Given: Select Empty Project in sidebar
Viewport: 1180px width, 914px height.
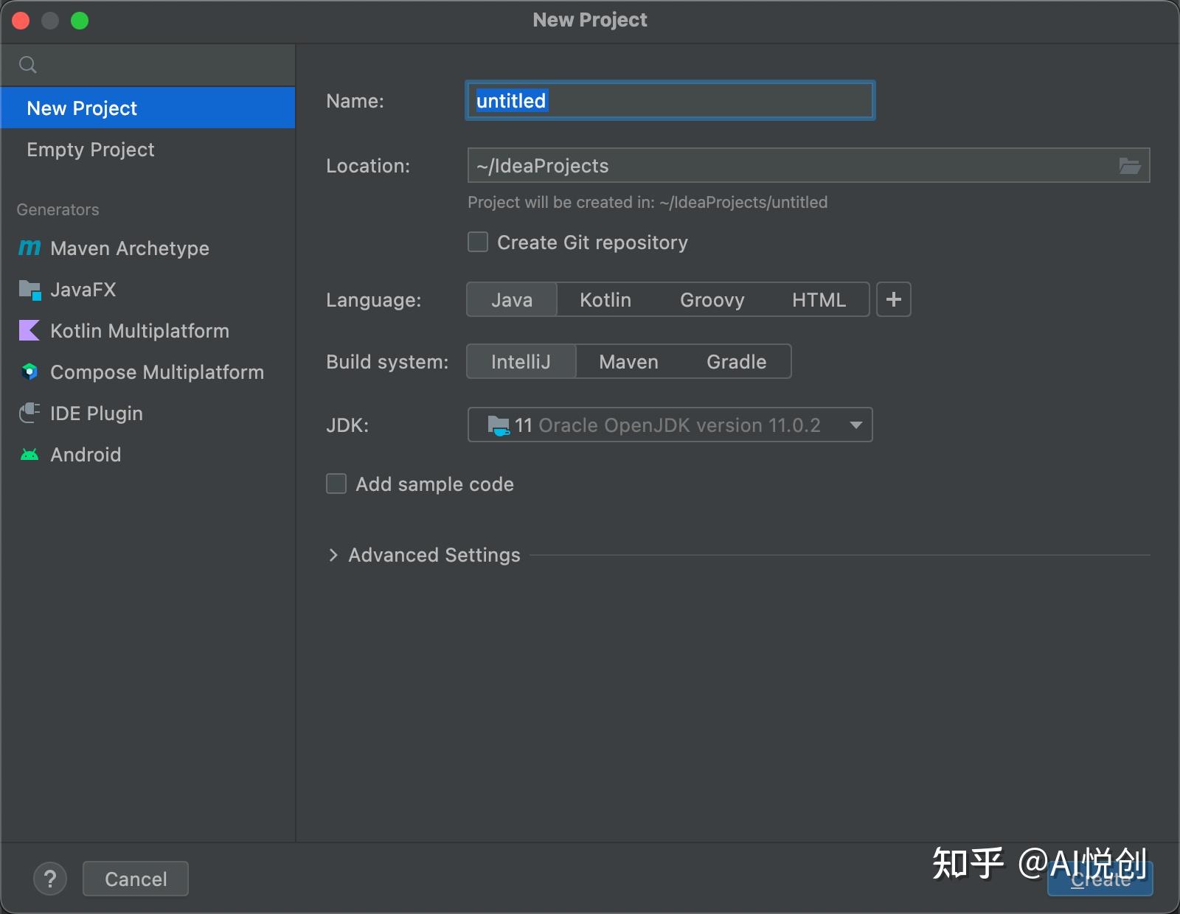Looking at the screenshot, I should tap(91, 150).
